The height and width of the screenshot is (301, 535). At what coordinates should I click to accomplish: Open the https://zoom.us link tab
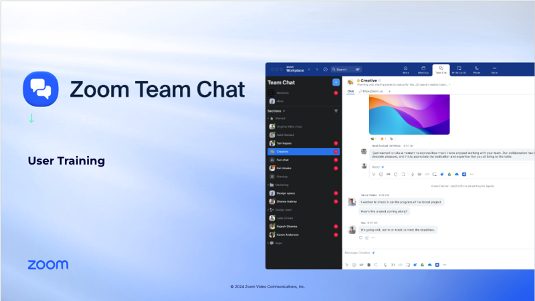[371, 92]
